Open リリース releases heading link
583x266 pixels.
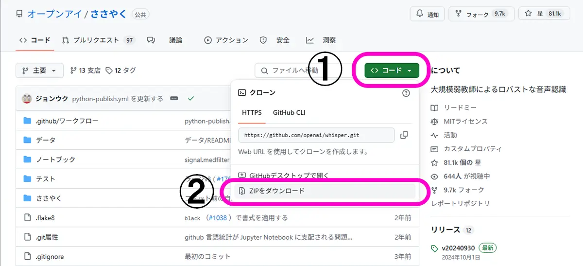pos(445,230)
